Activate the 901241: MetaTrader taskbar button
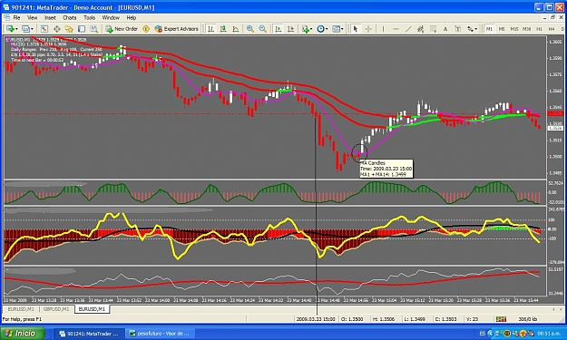Screen dimensions: 567x340 click(x=89, y=334)
